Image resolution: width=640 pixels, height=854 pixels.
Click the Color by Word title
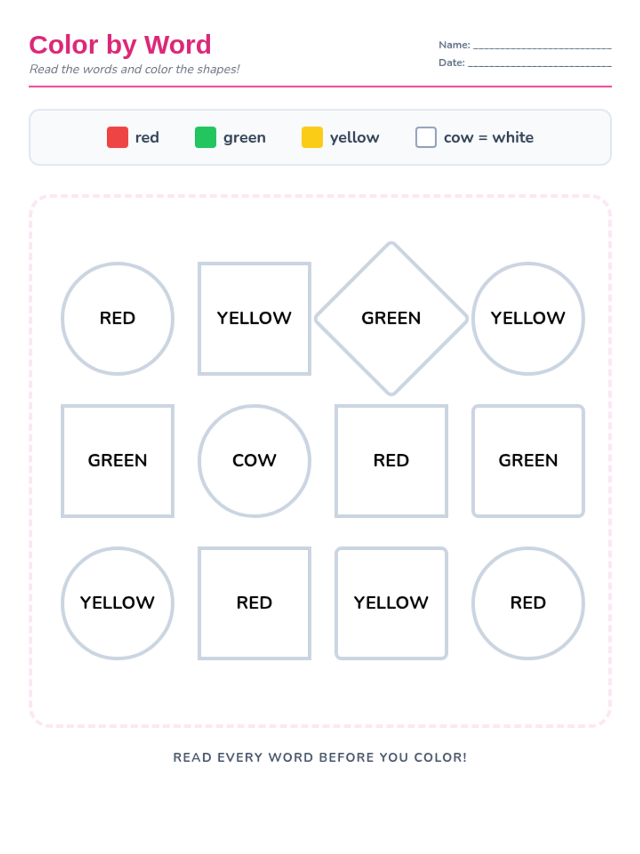(x=120, y=45)
